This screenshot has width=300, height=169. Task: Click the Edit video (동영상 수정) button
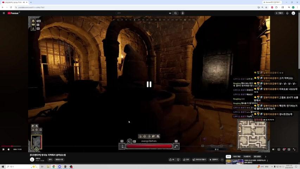59,159
